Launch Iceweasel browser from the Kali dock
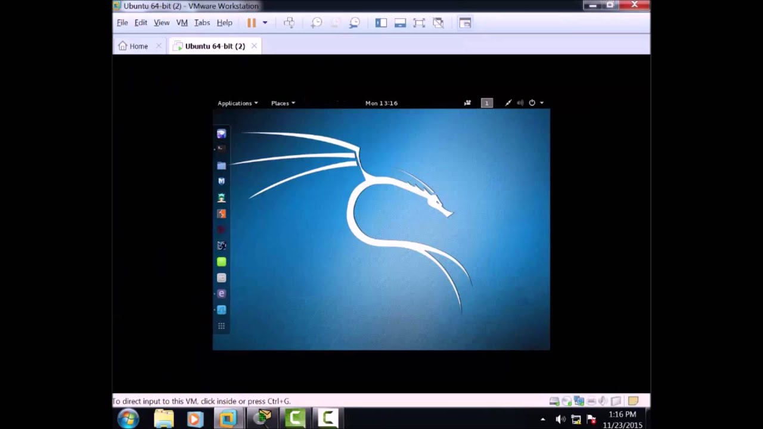Image resolution: width=763 pixels, height=429 pixels. pyautogui.click(x=221, y=134)
